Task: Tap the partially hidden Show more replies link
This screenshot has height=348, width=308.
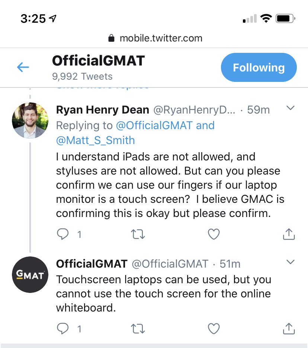Action: click(102, 87)
